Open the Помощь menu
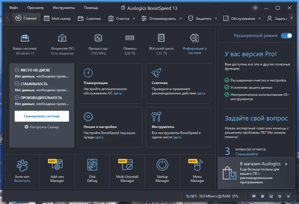This screenshot has width=299, height=204. (91, 8)
